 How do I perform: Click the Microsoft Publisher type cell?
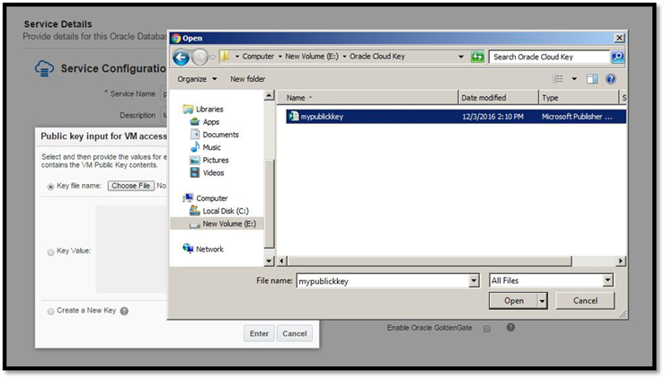coord(577,117)
